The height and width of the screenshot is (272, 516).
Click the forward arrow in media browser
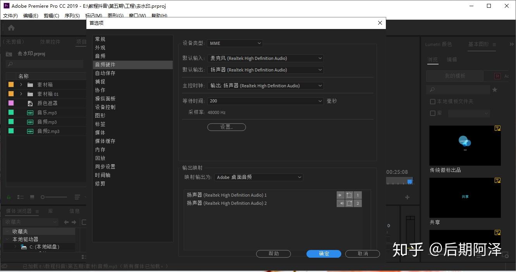coord(74,222)
